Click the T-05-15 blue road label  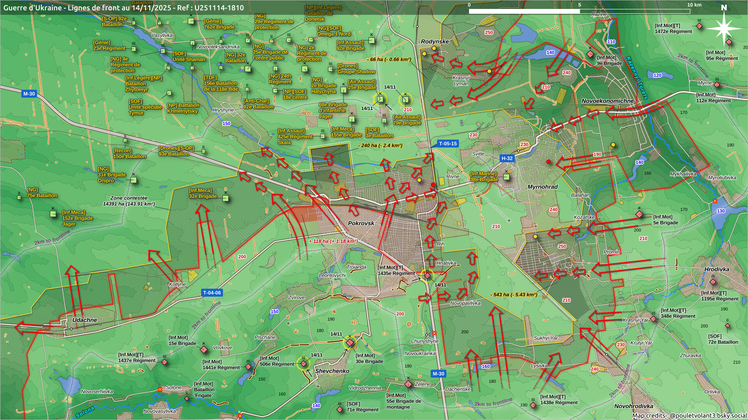(448, 143)
